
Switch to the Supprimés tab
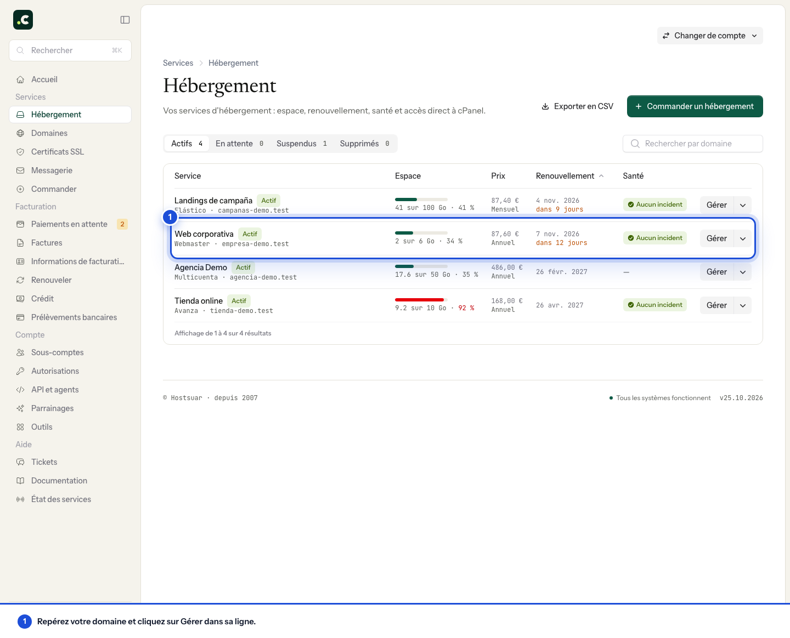click(365, 144)
